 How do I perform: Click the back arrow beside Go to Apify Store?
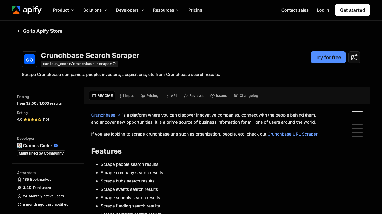(19, 31)
